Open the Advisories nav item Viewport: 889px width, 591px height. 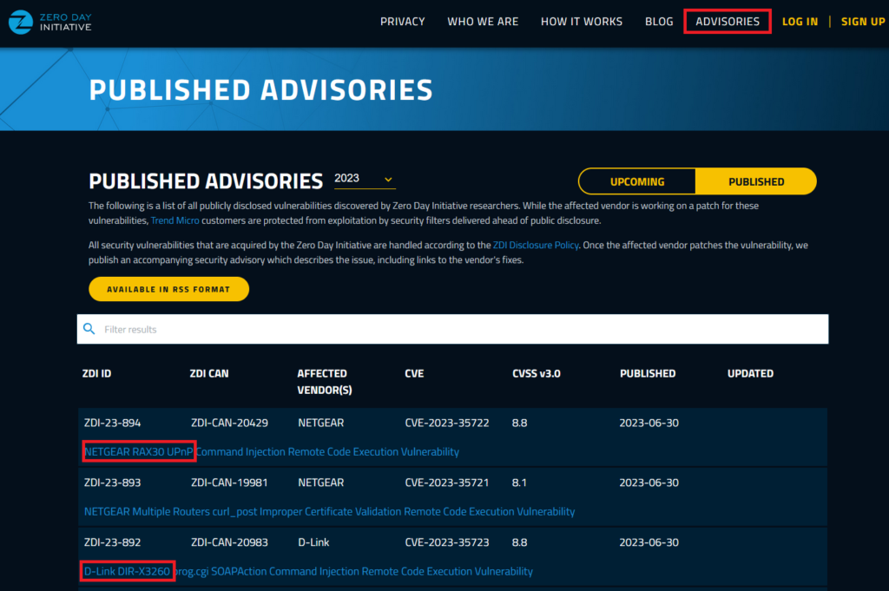(x=728, y=22)
